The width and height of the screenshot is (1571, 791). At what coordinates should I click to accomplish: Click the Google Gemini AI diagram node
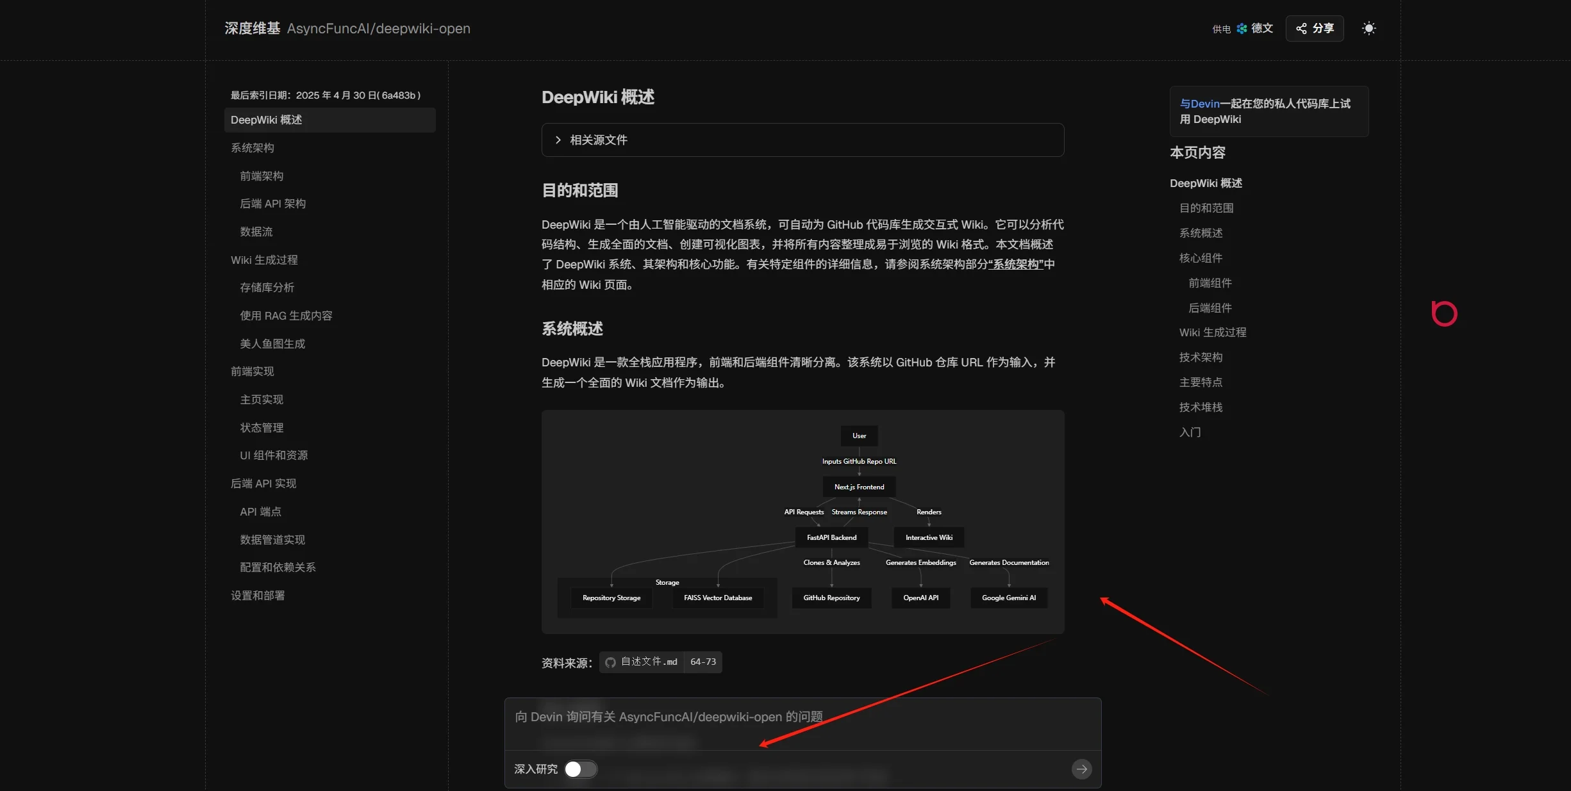pos(1009,598)
